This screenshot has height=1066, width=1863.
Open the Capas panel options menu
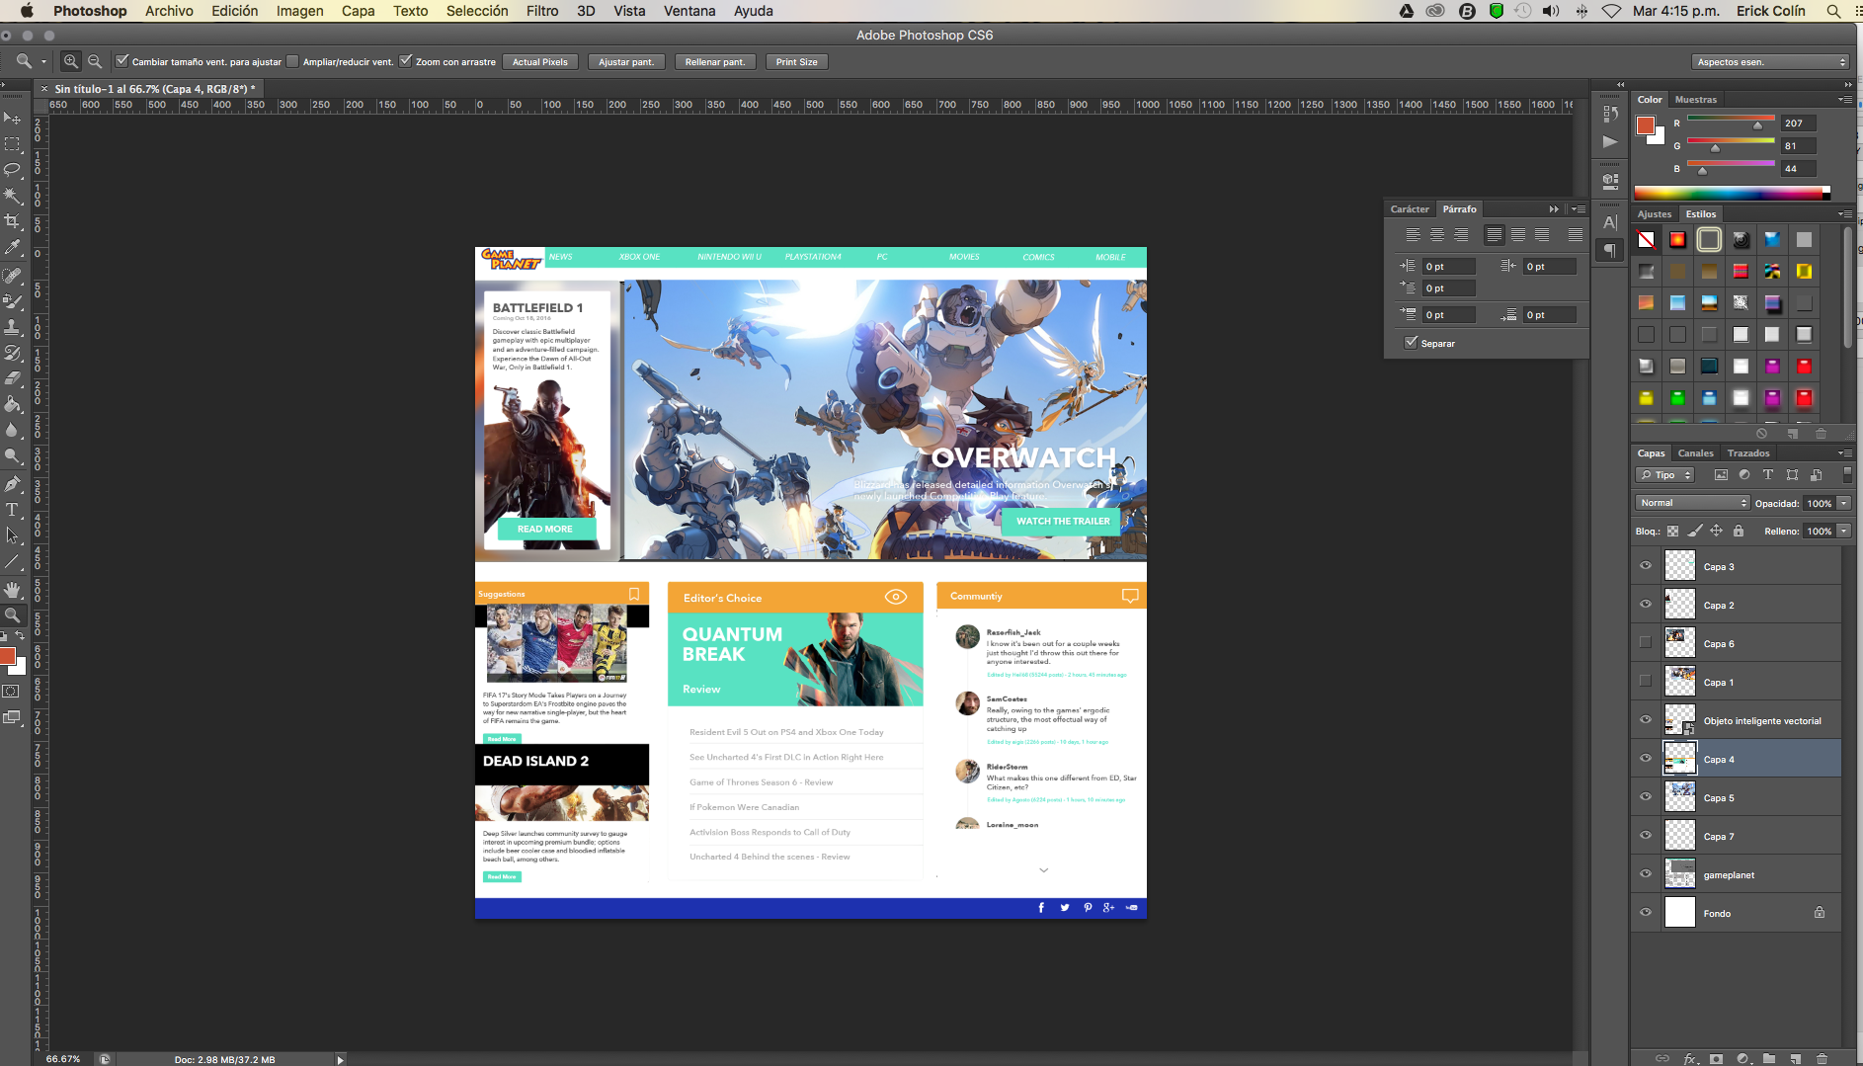coord(1844,453)
